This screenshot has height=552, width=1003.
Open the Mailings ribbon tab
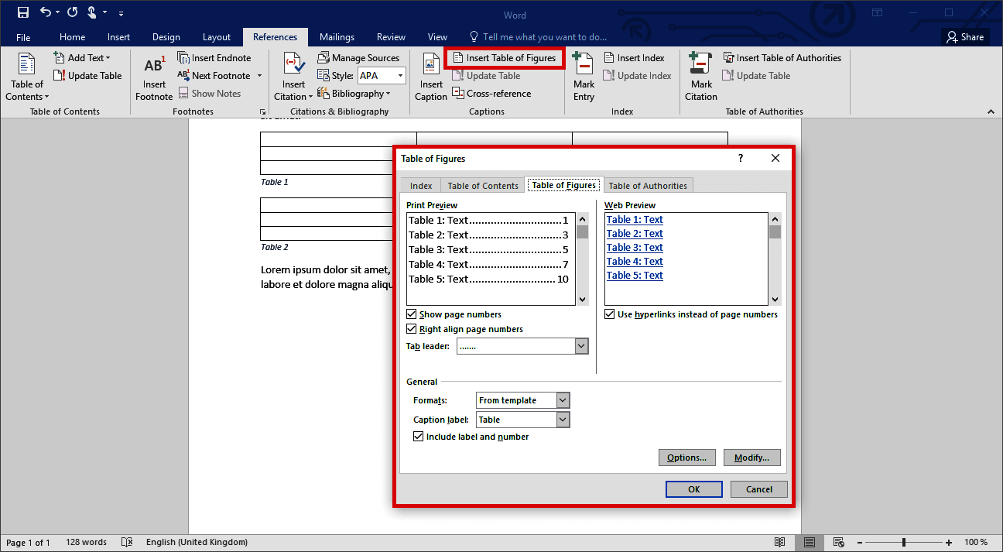(337, 36)
